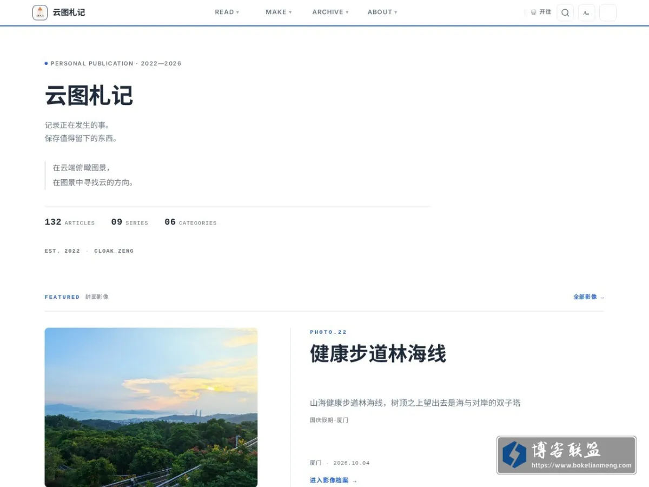
Task: Expand the ABOUT dropdown menu
Action: (x=382, y=12)
